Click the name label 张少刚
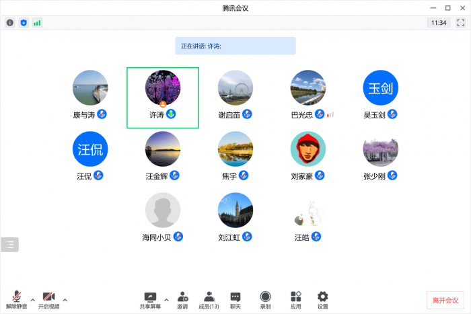471x314 pixels. (374, 176)
